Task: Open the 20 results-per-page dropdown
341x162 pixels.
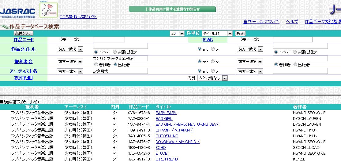Action: coord(177,33)
